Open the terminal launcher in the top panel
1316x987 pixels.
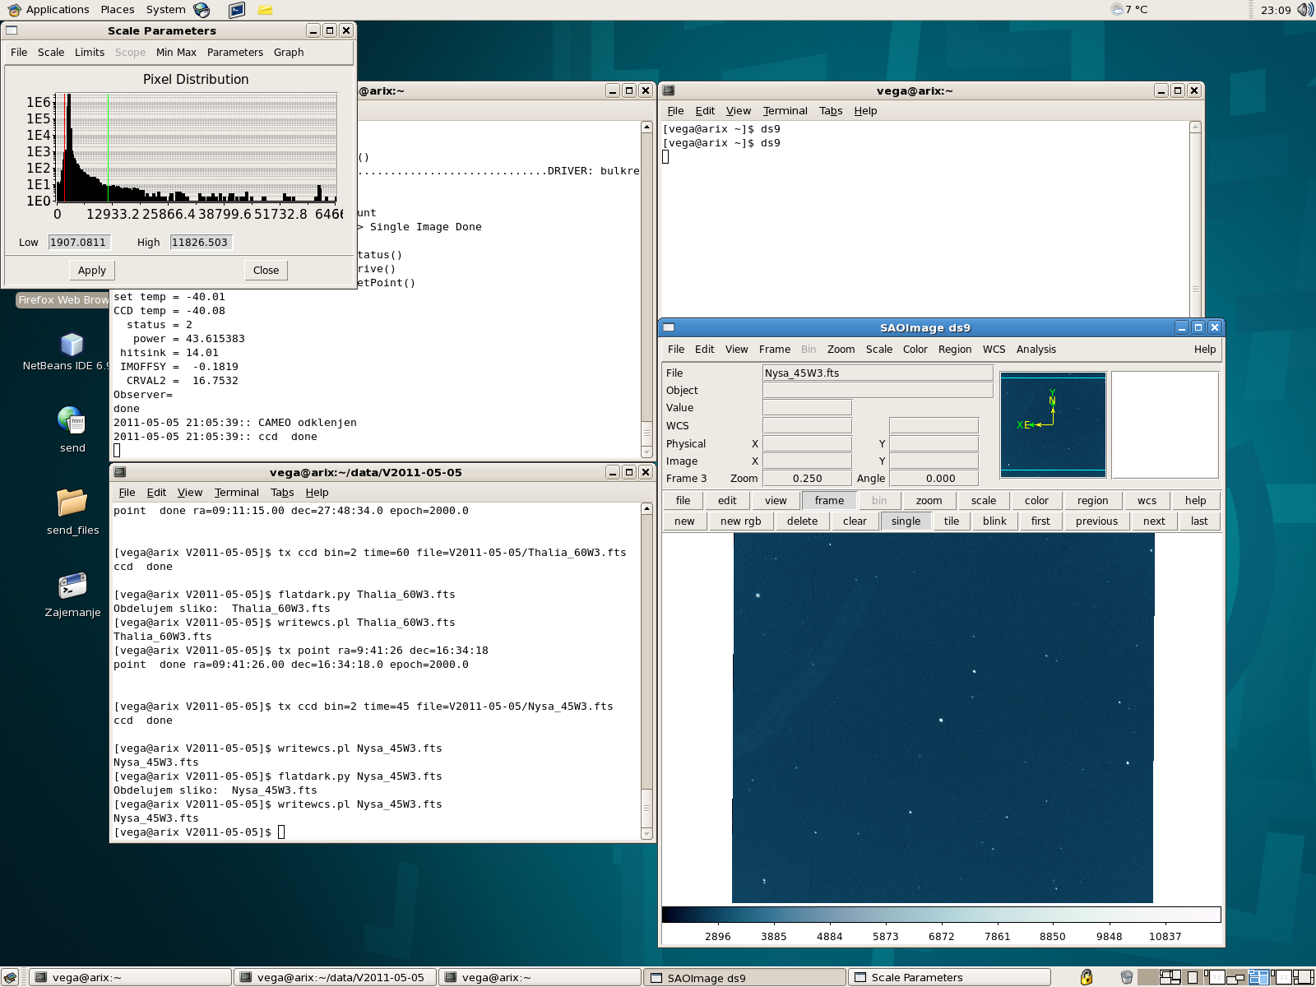click(x=237, y=10)
